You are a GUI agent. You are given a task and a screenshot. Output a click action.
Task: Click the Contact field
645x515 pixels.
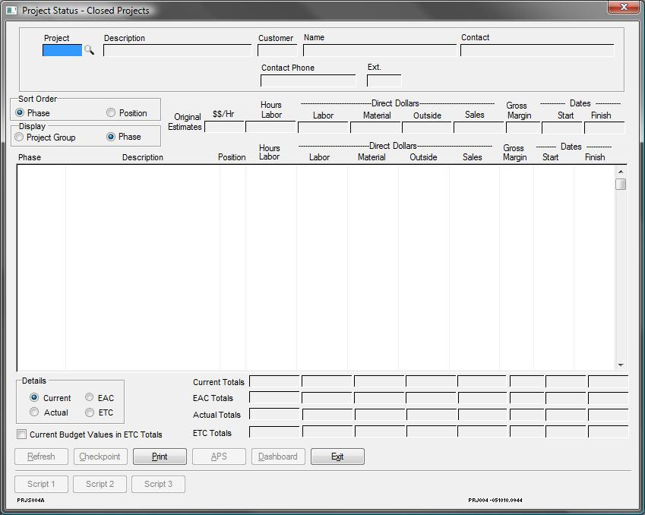pyautogui.click(x=537, y=50)
